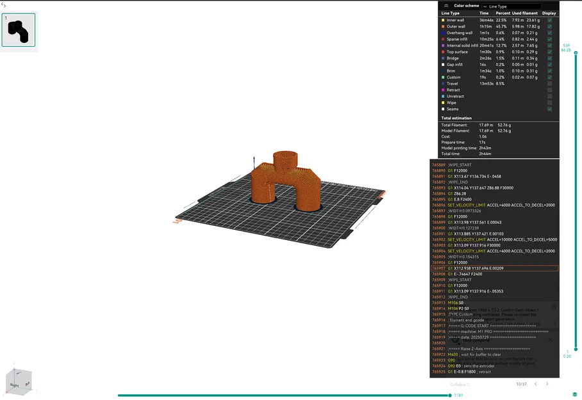Image resolution: width=582 pixels, height=400 pixels.
Task: Toggle Bridge display checkbox
Action: (550, 58)
